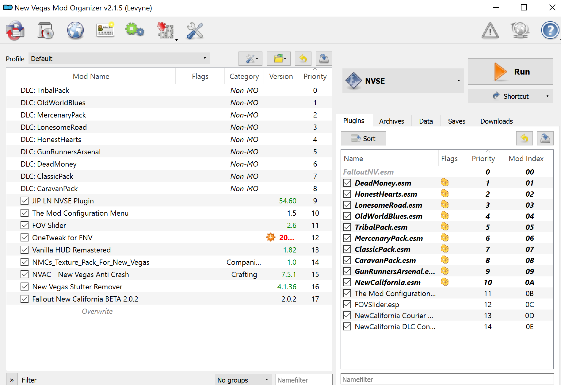Toggle NewCalifornia.esm plugin checkbox
Screen dimensions: 561x385
tap(347, 282)
